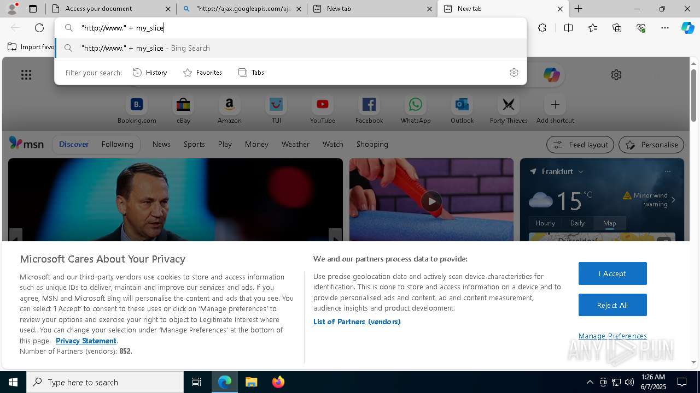The width and height of the screenshot is (700, 393).
Task: Open the Split screen icon
Action: pos(568,28)
